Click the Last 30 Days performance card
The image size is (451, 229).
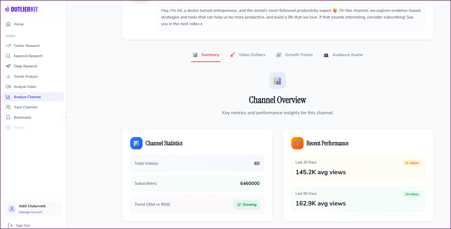click(358, 168)
